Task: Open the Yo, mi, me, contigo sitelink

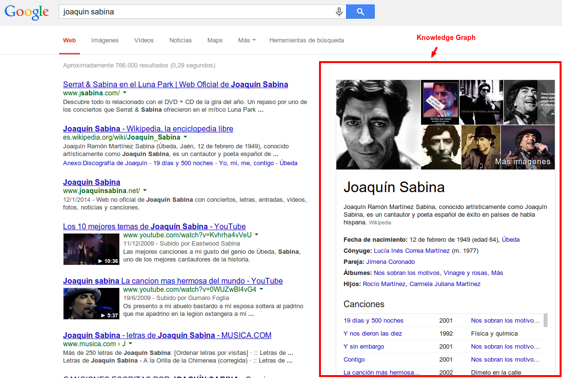Action: 246,163
